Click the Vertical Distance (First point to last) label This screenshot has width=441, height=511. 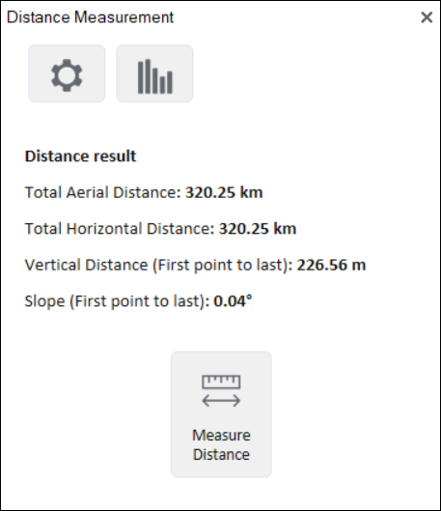click(159, 265)
